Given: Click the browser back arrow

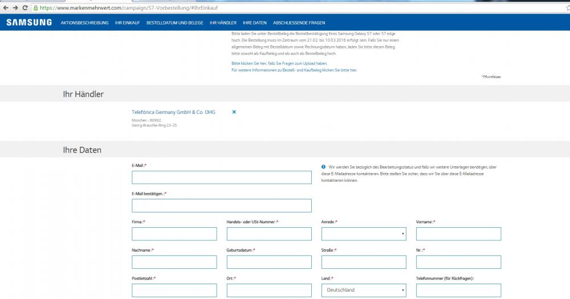Looking at the screenshot, I should (x=6, y=8).
